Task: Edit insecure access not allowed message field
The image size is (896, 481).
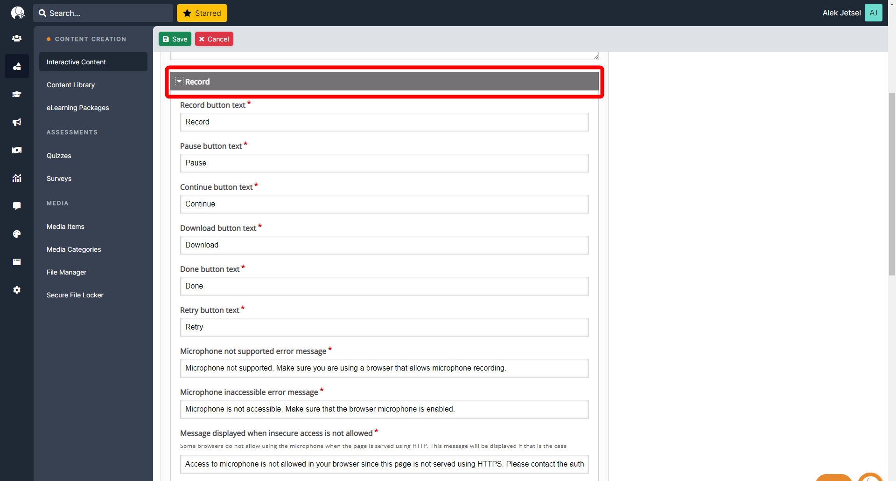Action: [x=385, y=464]
